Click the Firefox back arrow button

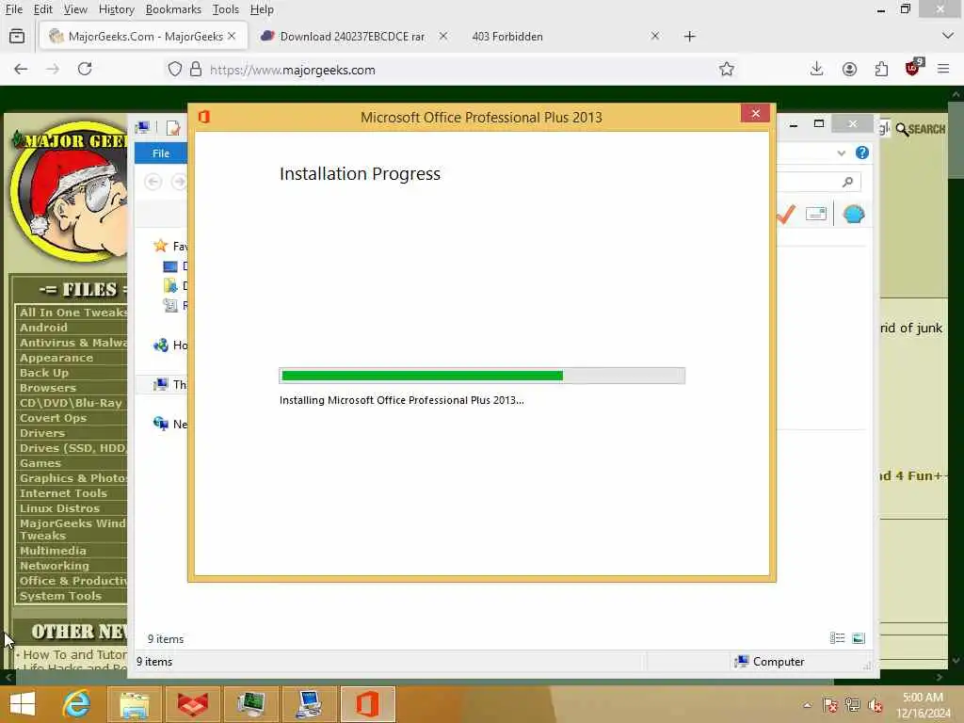click(x=21, y=70)
